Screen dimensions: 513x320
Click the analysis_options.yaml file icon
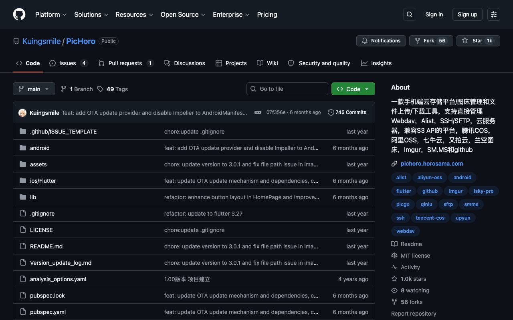pyautogui.click(x=23, y=279)
